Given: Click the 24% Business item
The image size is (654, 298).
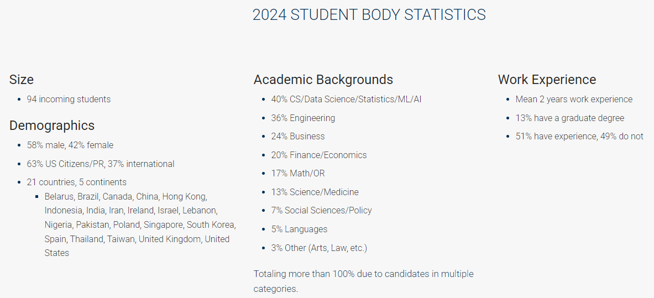Looking at the screenshot, I should [x=298, y=137].
